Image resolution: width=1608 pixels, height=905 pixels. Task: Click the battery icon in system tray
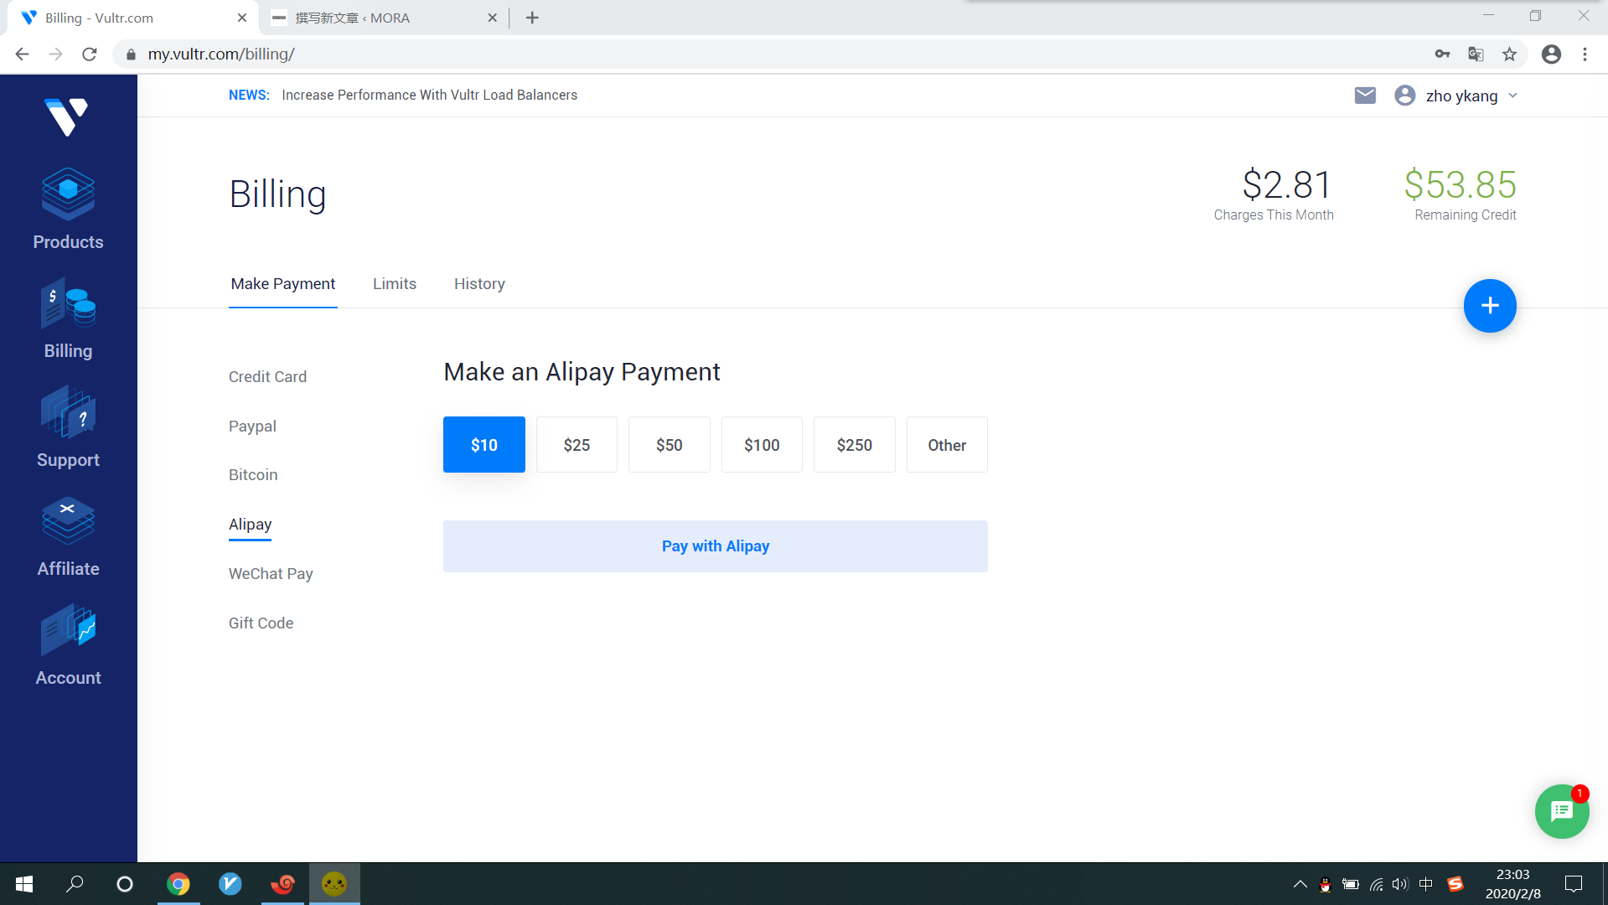[x=1350, y=884]
